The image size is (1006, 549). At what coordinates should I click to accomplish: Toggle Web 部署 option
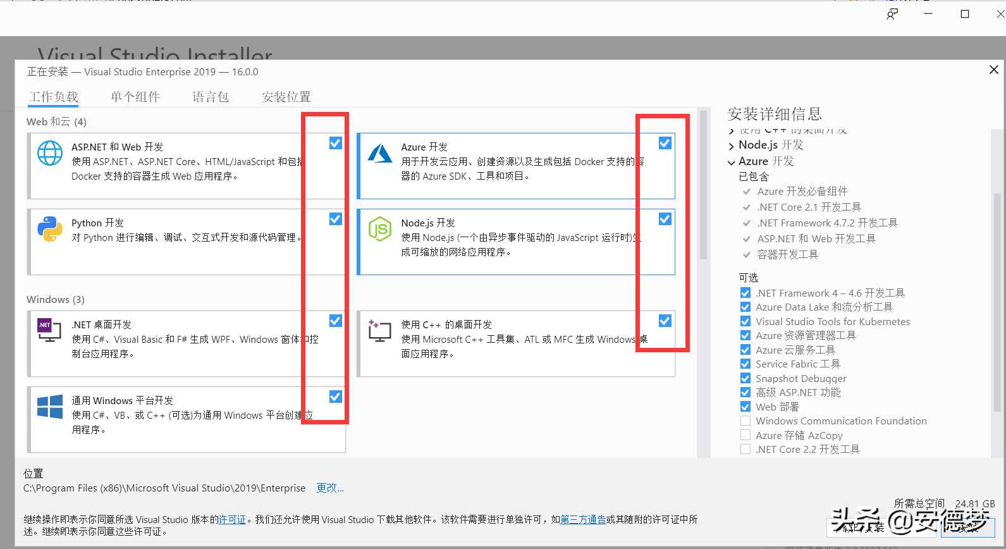pos(745,407)
